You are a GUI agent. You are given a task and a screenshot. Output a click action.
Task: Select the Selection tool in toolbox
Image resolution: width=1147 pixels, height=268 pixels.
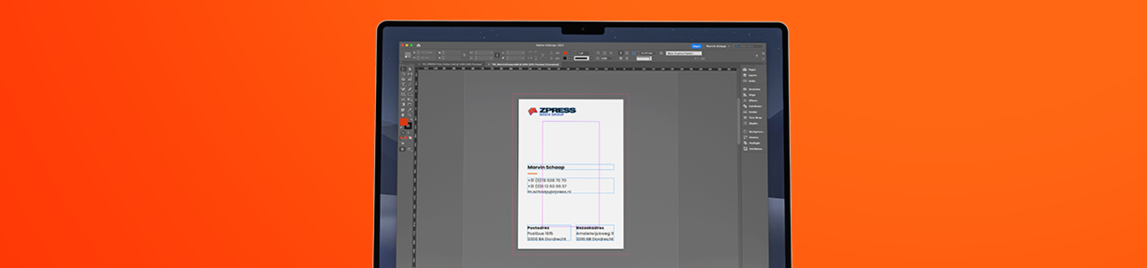(x=403, y=69)
